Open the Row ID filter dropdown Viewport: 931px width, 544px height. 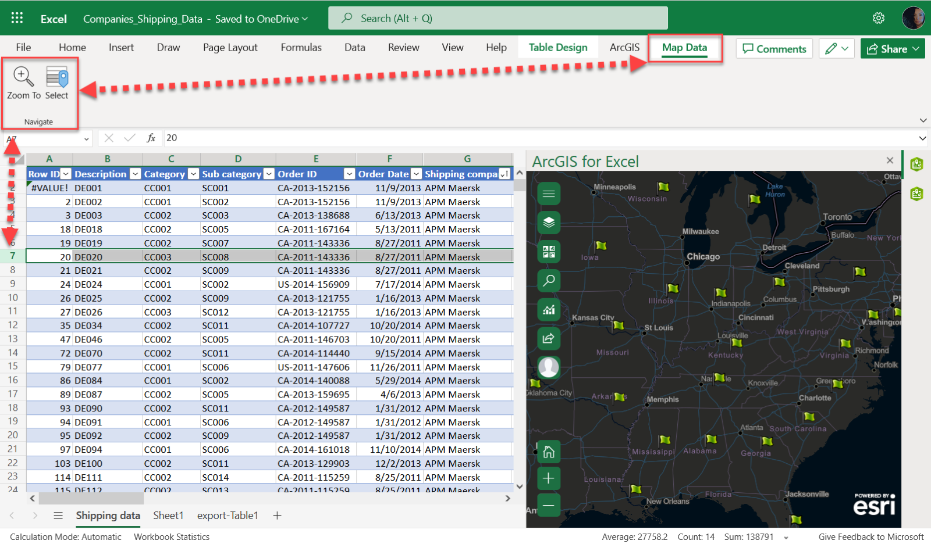pos(66,174)
